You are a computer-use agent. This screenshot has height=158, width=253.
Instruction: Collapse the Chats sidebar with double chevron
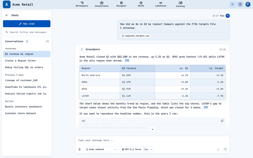pyautogui.click(x=6, y=15)
